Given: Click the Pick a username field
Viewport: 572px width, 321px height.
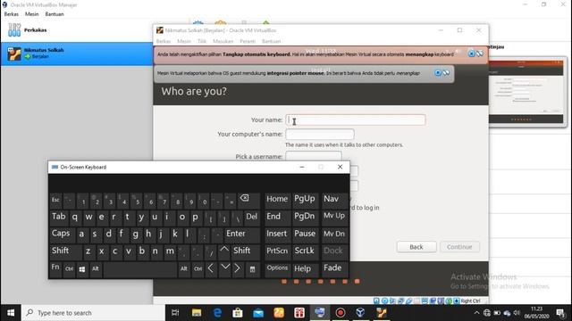Looking at the screenshot, I should (314, 156).
